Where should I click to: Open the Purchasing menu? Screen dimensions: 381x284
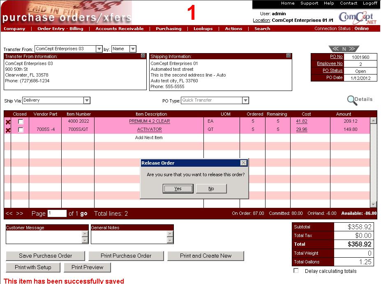[169, 29]
